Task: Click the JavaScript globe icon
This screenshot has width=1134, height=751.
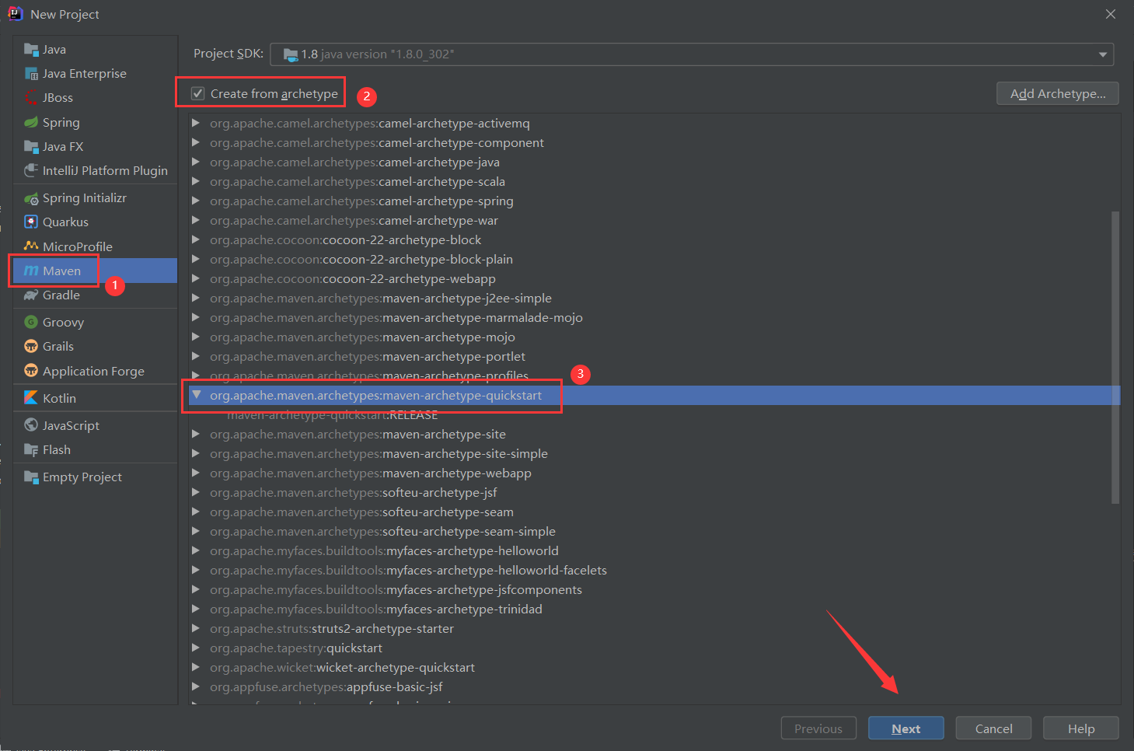Action: tap(31, 424)
